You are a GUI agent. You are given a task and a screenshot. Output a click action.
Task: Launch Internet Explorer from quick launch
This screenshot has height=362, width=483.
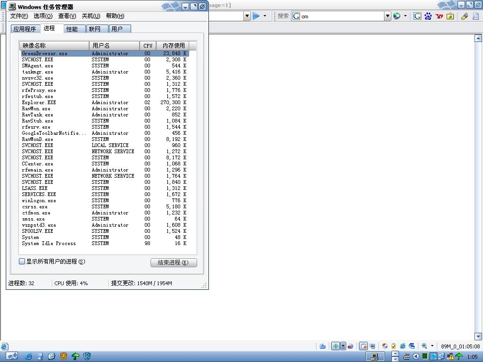(x=28, y=356)
